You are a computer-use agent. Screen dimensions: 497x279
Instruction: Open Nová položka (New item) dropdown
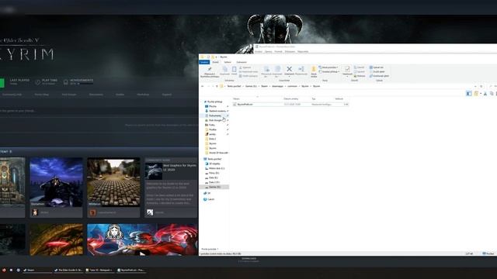coord(328,67)
